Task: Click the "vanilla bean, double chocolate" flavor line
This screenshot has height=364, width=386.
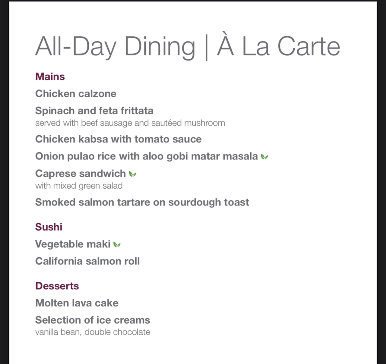Action: click(93, 332)
